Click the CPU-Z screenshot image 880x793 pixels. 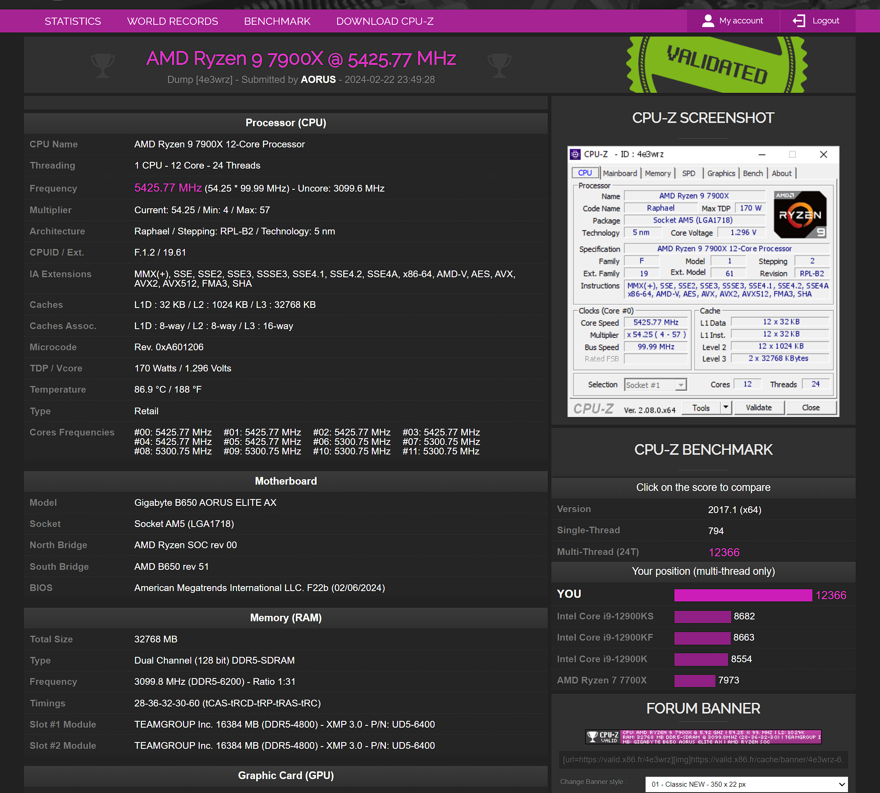pyautogui.click(x=703, y=281)
